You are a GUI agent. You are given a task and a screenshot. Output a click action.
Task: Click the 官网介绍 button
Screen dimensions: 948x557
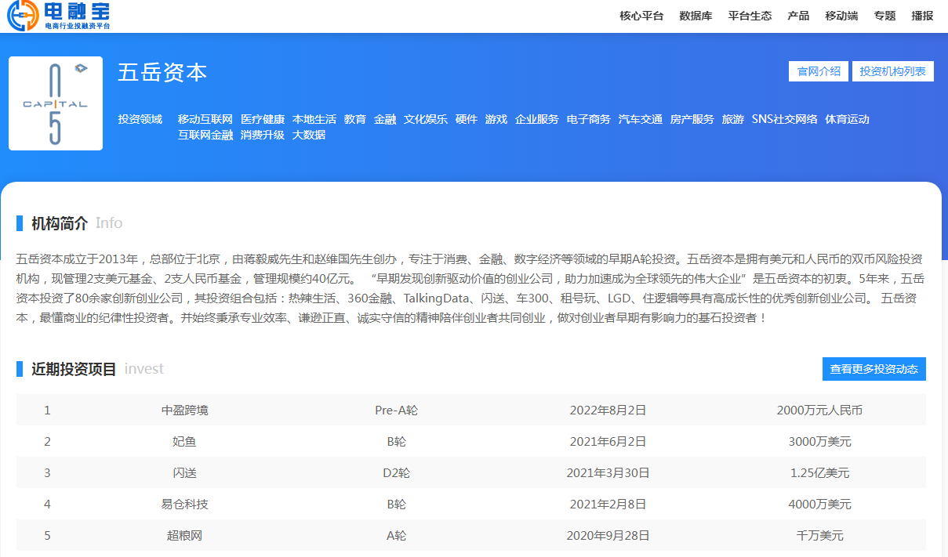coord(819,71)
